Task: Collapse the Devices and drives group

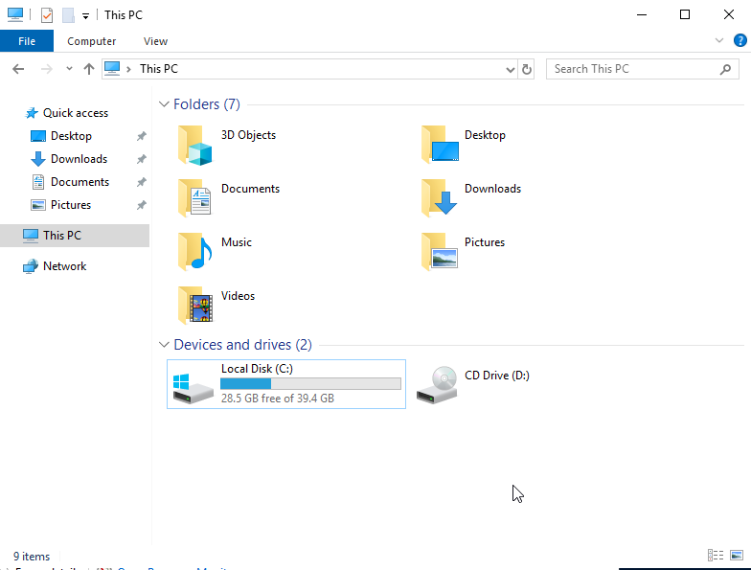Action: click(164, 345)
